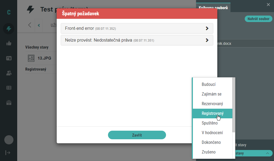The width and height of the screenshot is (274, 161).
Task: Select Rezervovaný from the status list
Action: (x=212, y=104)
